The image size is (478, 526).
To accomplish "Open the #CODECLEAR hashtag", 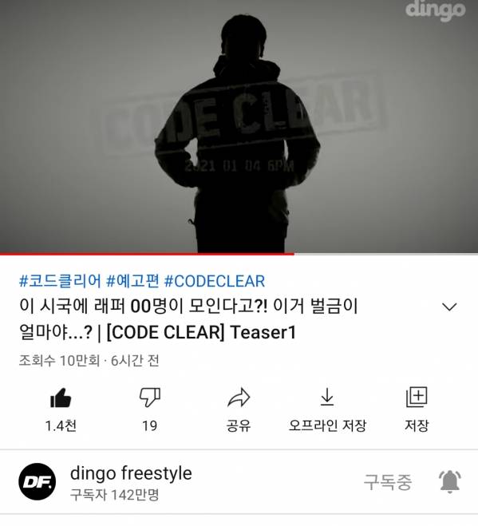I will [215, 281].
